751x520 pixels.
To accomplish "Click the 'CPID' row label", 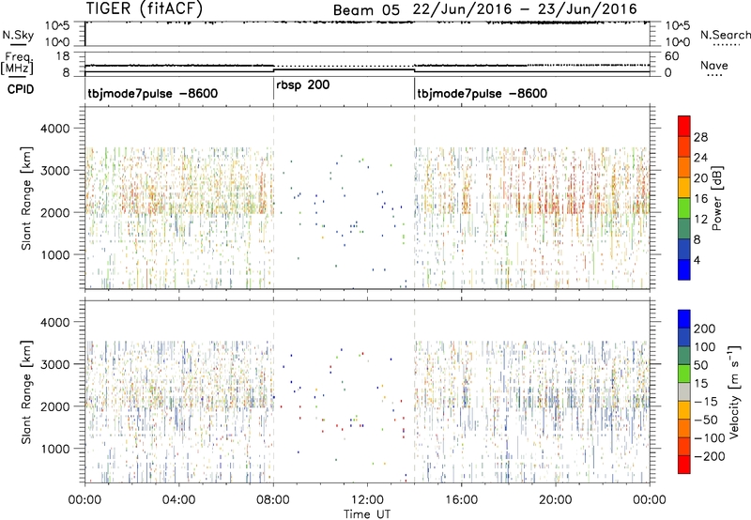I will point(21,89).
